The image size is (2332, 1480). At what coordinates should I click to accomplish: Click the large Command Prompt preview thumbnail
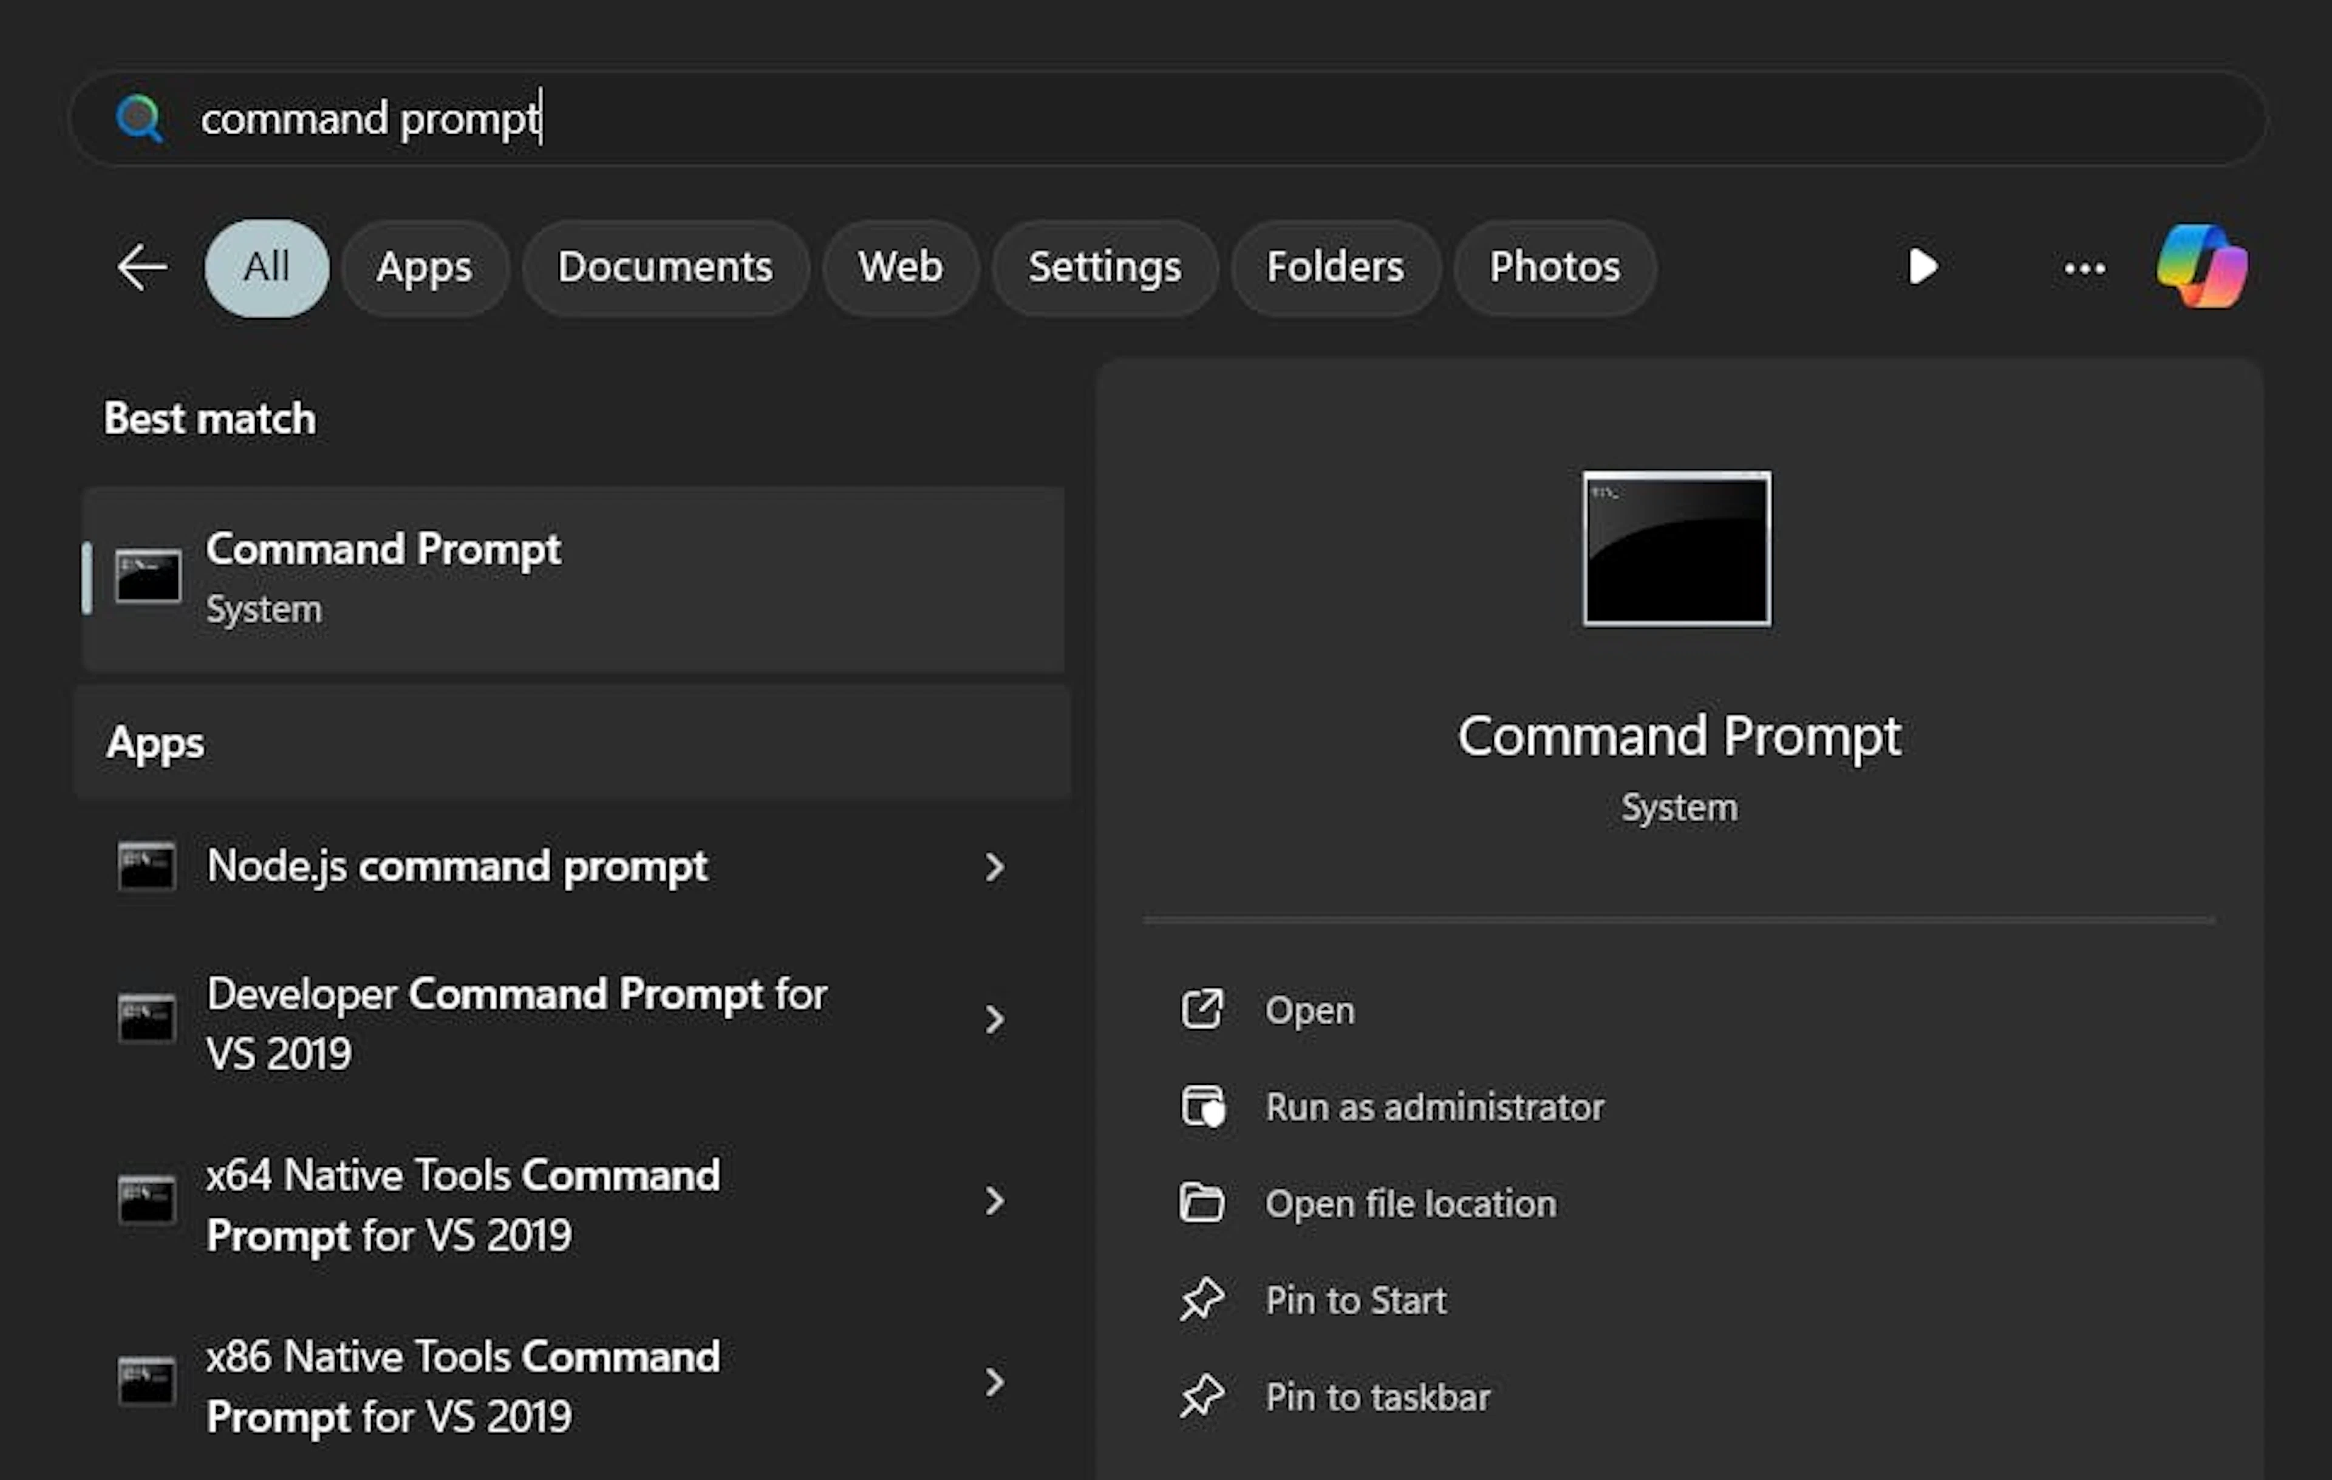1677,549
